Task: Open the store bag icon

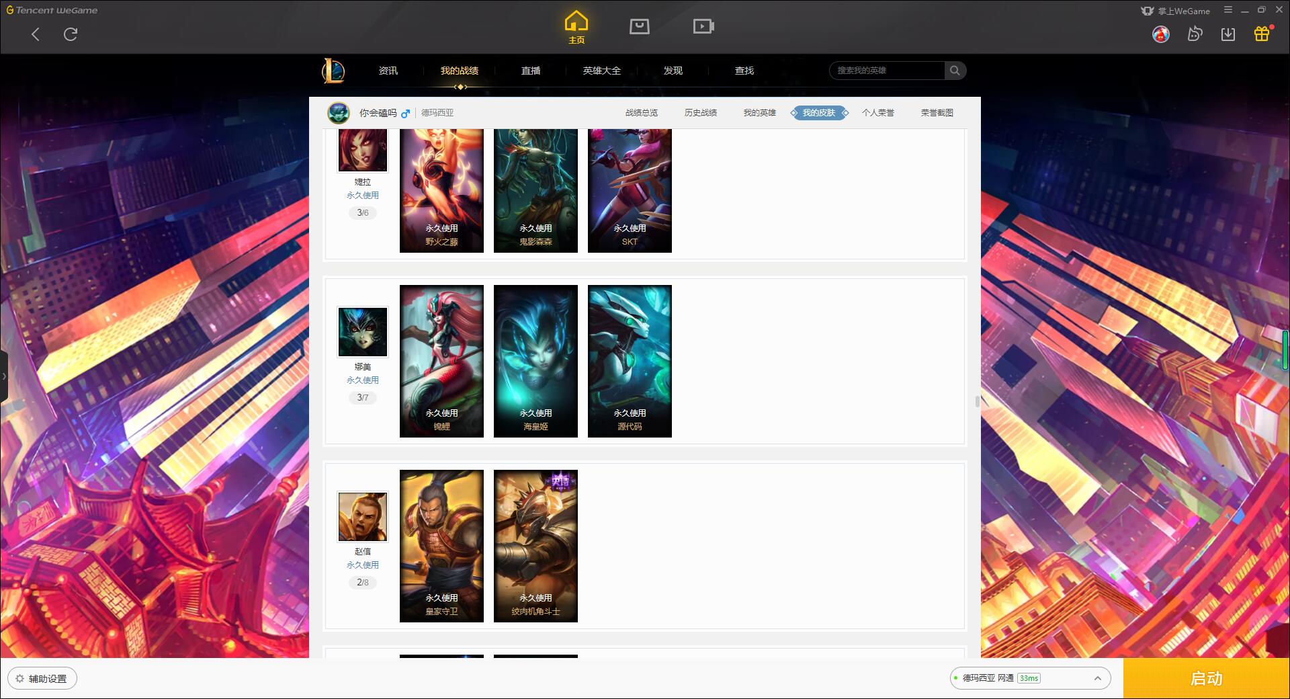Action: 640,27
